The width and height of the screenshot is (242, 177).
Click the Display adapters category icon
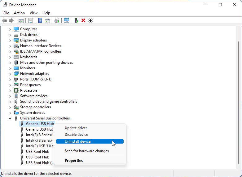pos(16,40)
